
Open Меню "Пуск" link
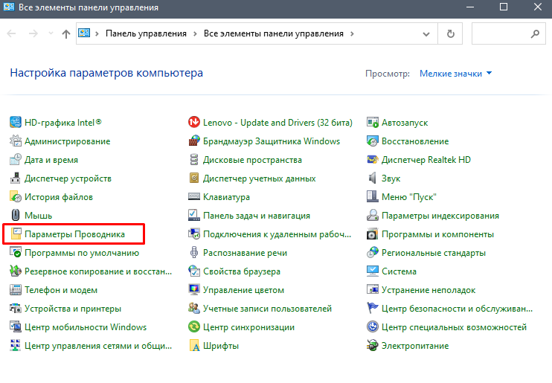pos(408,197)
